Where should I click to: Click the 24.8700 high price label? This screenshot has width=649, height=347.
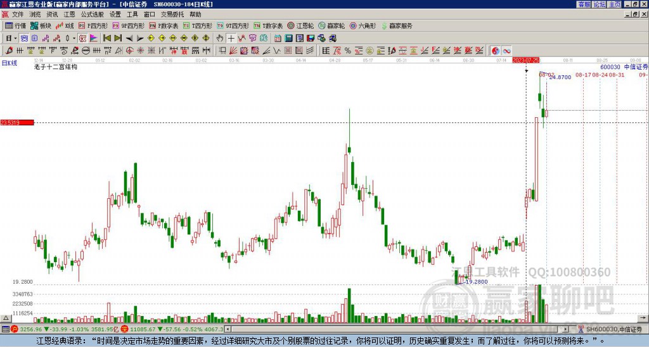[560, 77]
